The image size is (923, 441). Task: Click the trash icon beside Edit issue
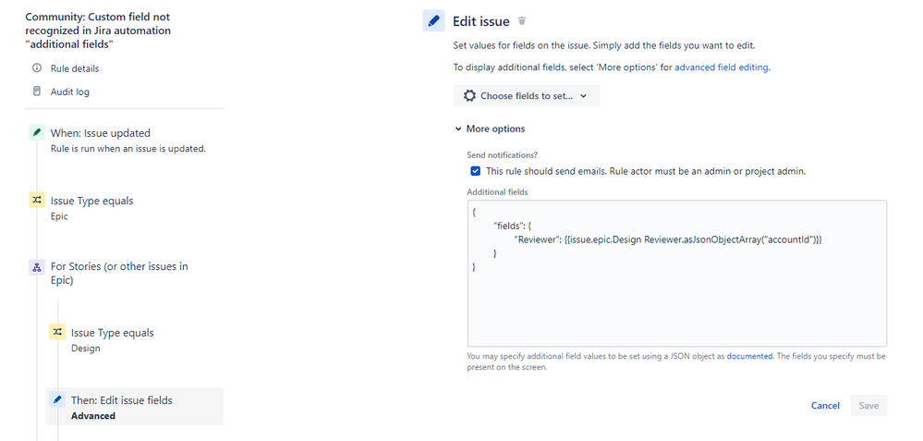point(521,21)
